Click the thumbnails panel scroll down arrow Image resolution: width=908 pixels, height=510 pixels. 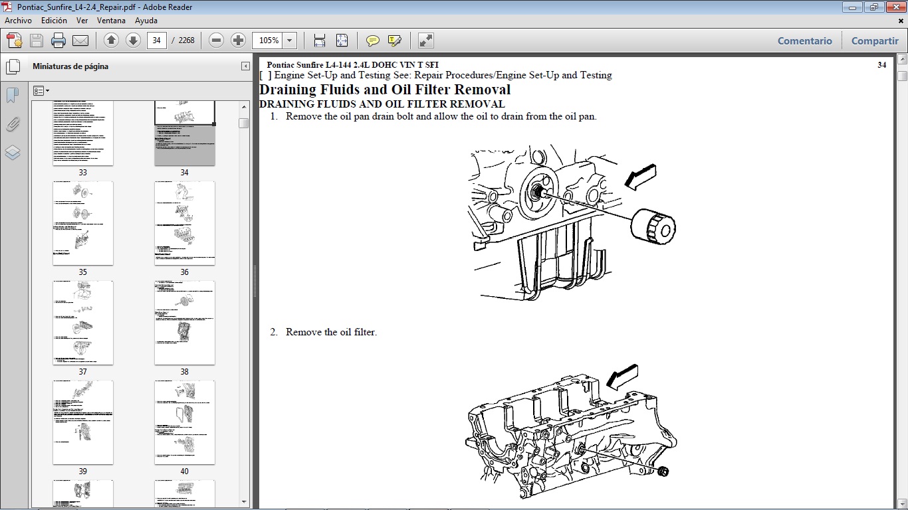click(x=244, y=501)
